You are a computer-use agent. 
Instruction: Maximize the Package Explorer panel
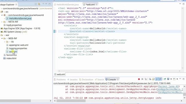coord(50,4)
